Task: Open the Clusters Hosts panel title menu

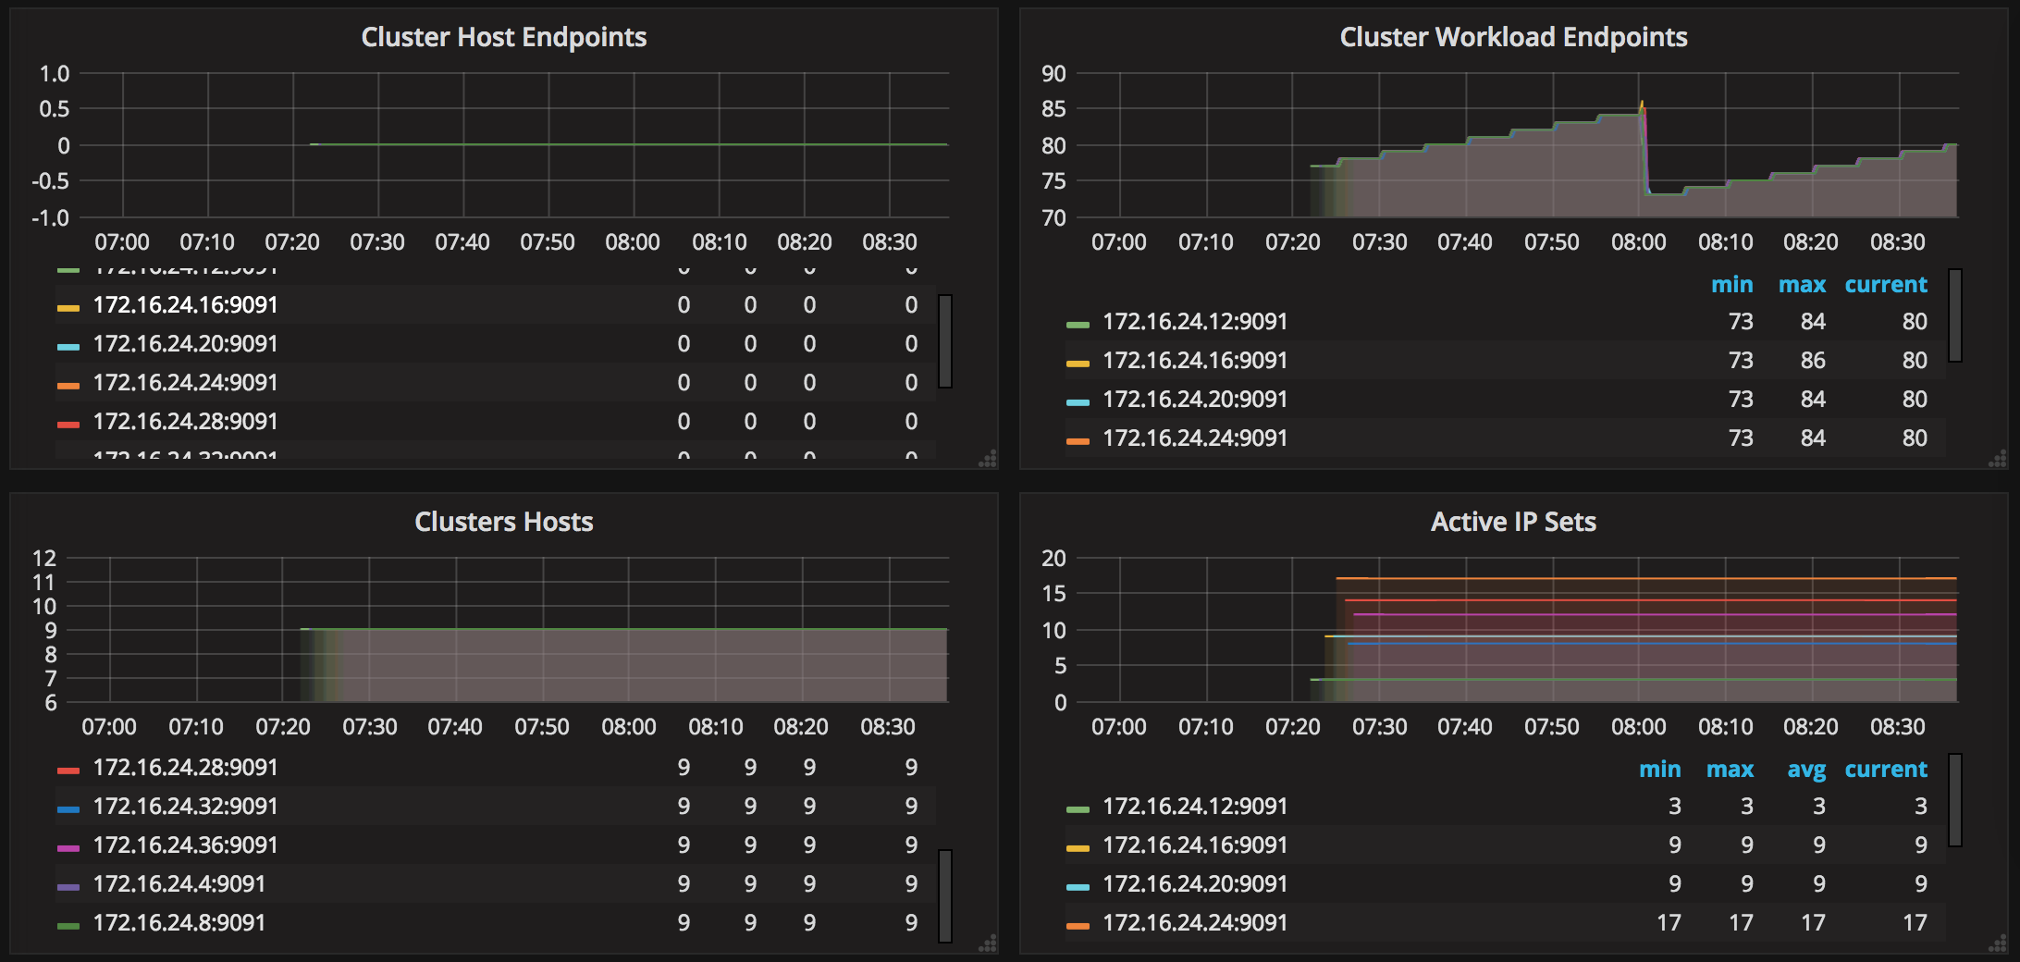Action: (504, 522)
